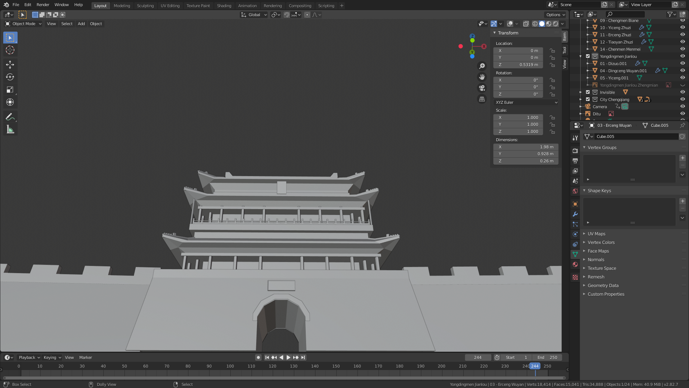Open the Edit menu
The width and height of the screenshot is (689, 388).
click(x=27, y=5)
